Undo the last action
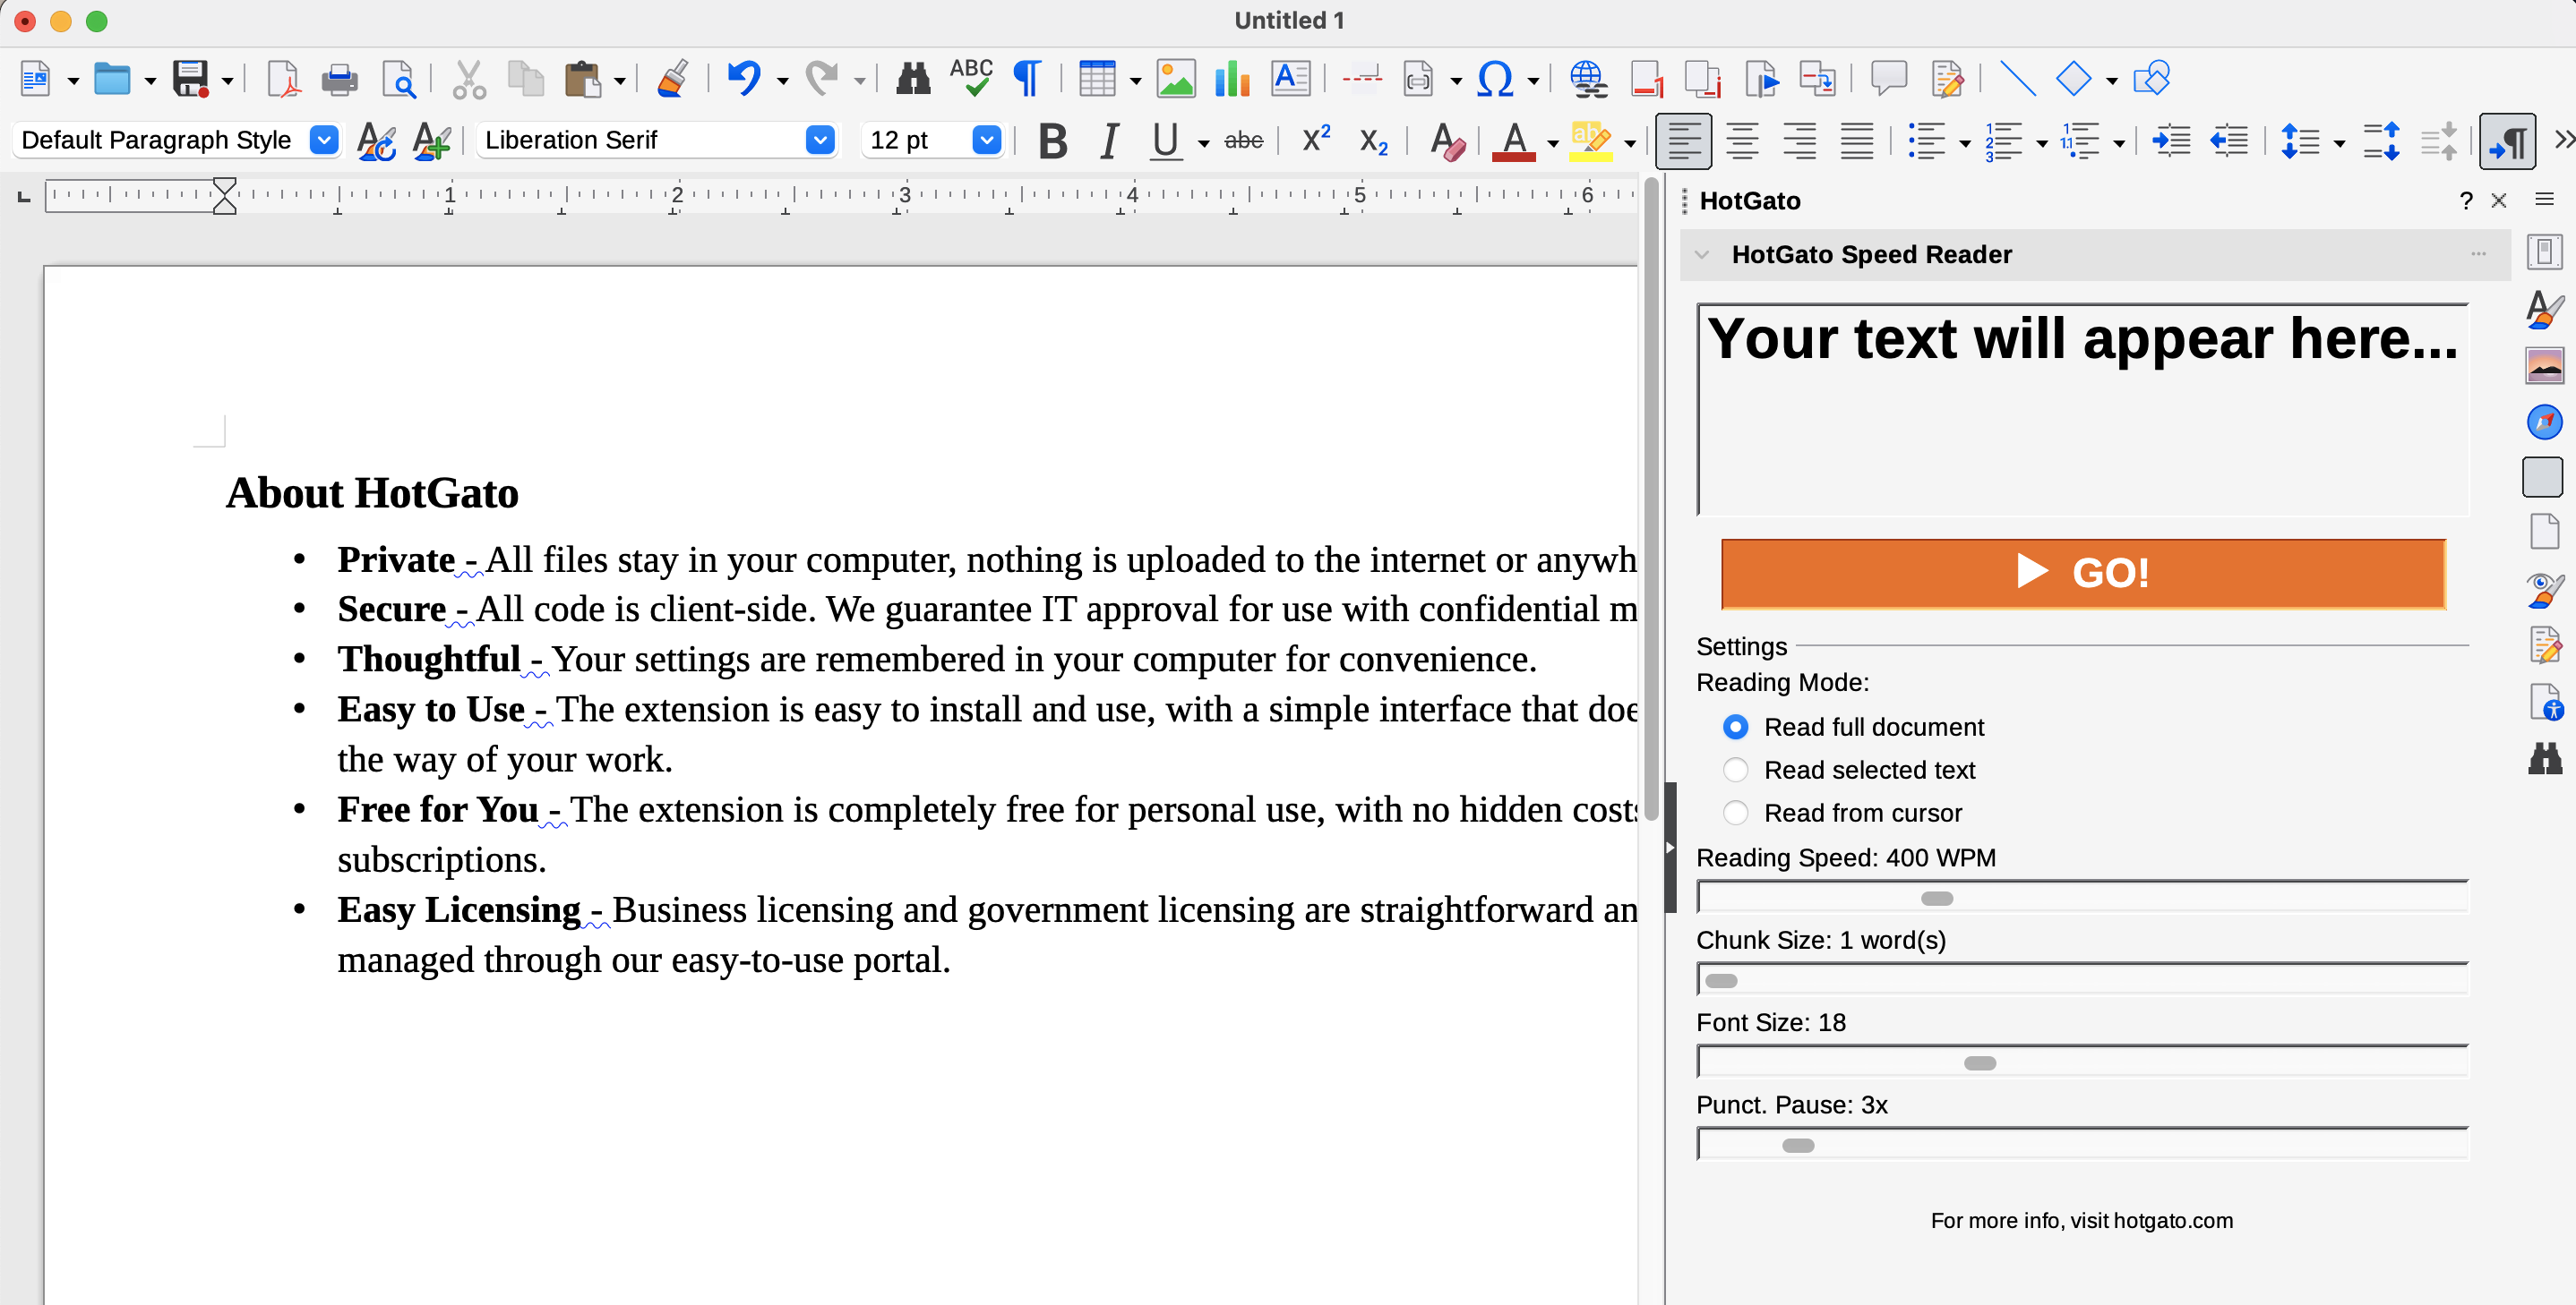Image resolution: width=2576 pixels, height=1305 pixels. click(x=743, y=78)
